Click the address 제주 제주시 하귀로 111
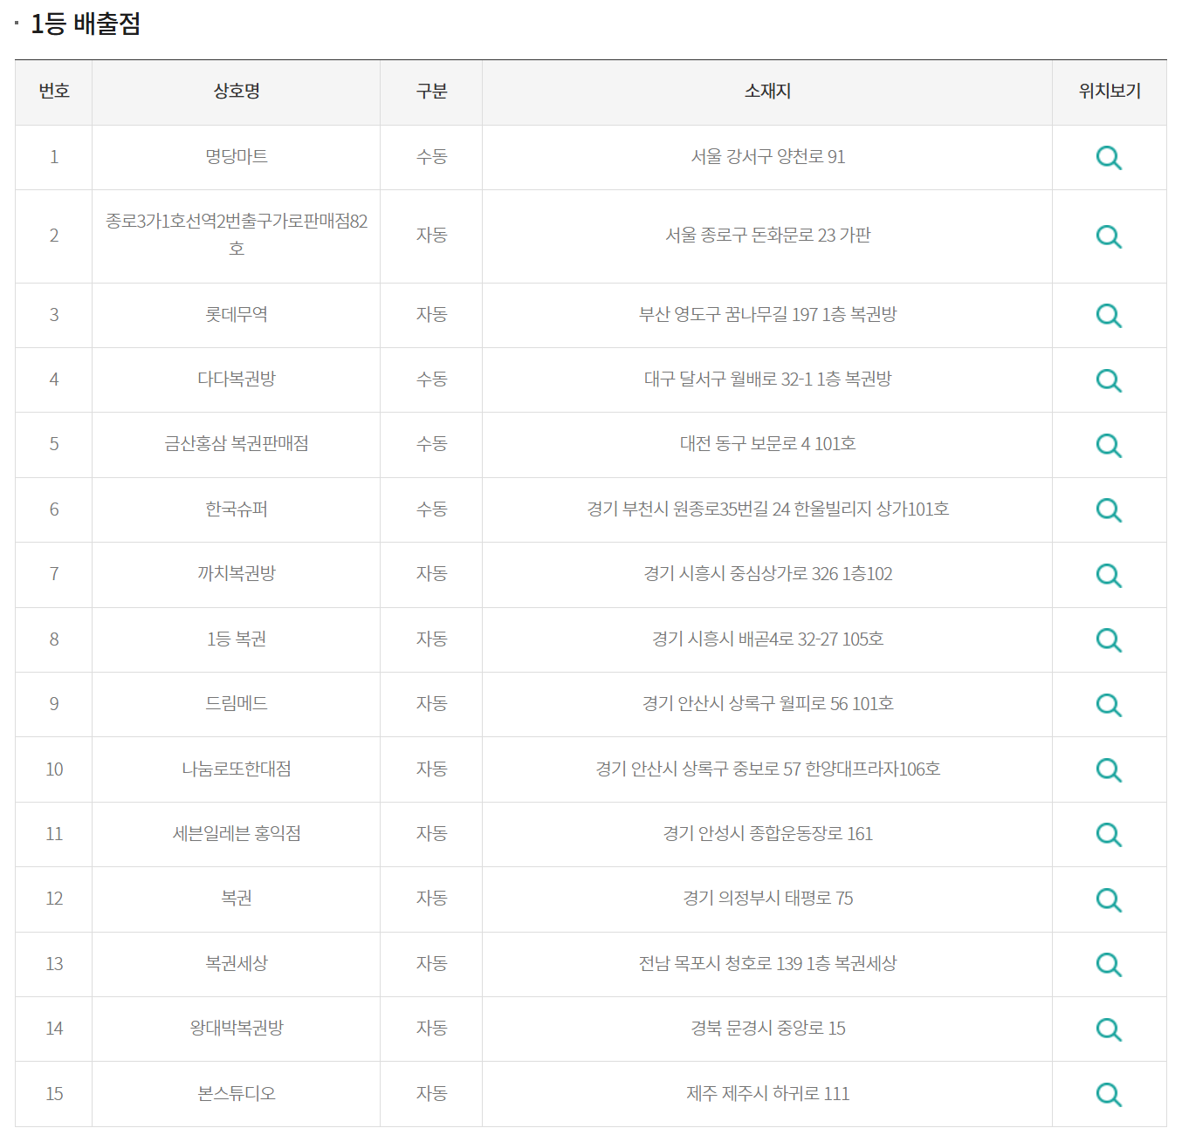The width and height of the screenshot is (1182, 1135). (769, 1093)
